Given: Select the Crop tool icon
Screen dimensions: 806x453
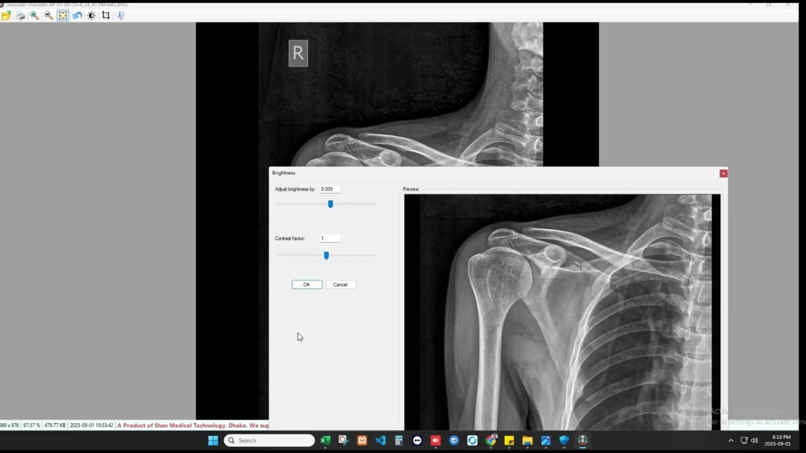Looking at the screenshot, I should tap(106, 15).
